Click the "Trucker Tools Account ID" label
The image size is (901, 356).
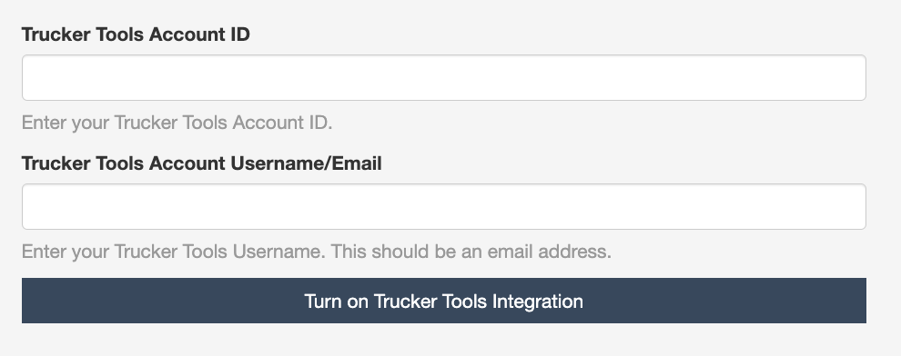136,35
